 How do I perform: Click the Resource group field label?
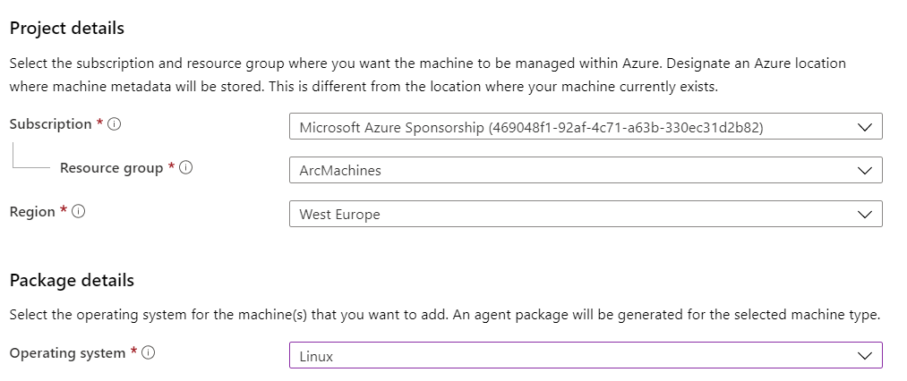pyautogui.click(x=112, y=168)
